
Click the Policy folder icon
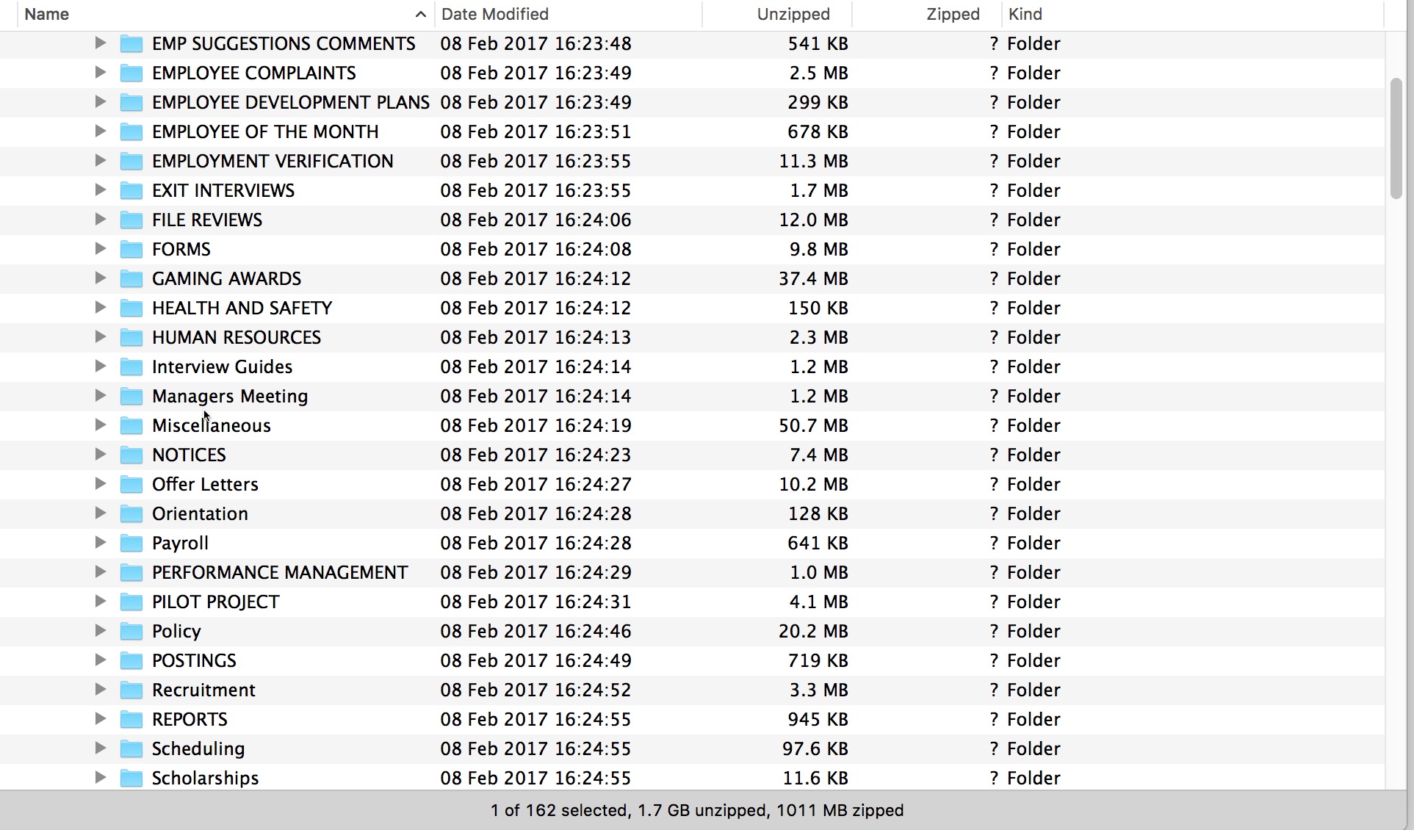[x=131, y=632]
